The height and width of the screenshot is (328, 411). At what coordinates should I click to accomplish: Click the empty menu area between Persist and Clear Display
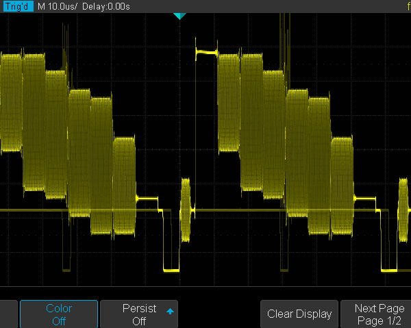coord(219,314)
